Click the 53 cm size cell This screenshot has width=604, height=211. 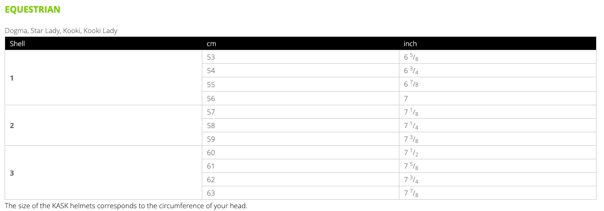(211, 57)
